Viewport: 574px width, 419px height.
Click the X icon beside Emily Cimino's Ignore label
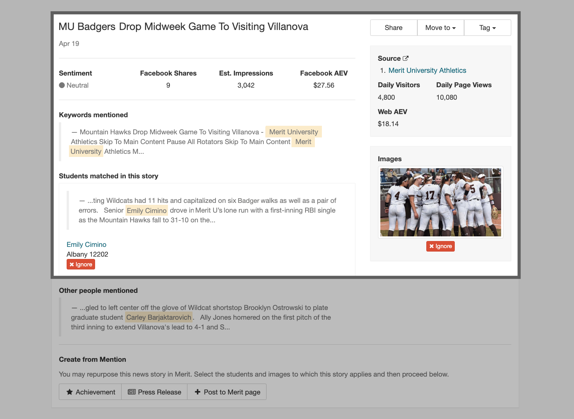click(x=72, y=264)
